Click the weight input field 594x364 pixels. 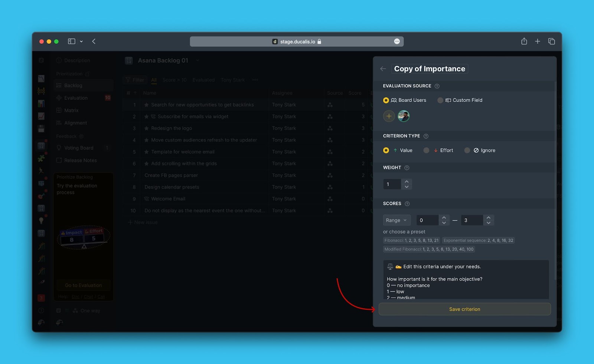click(392, 184)
